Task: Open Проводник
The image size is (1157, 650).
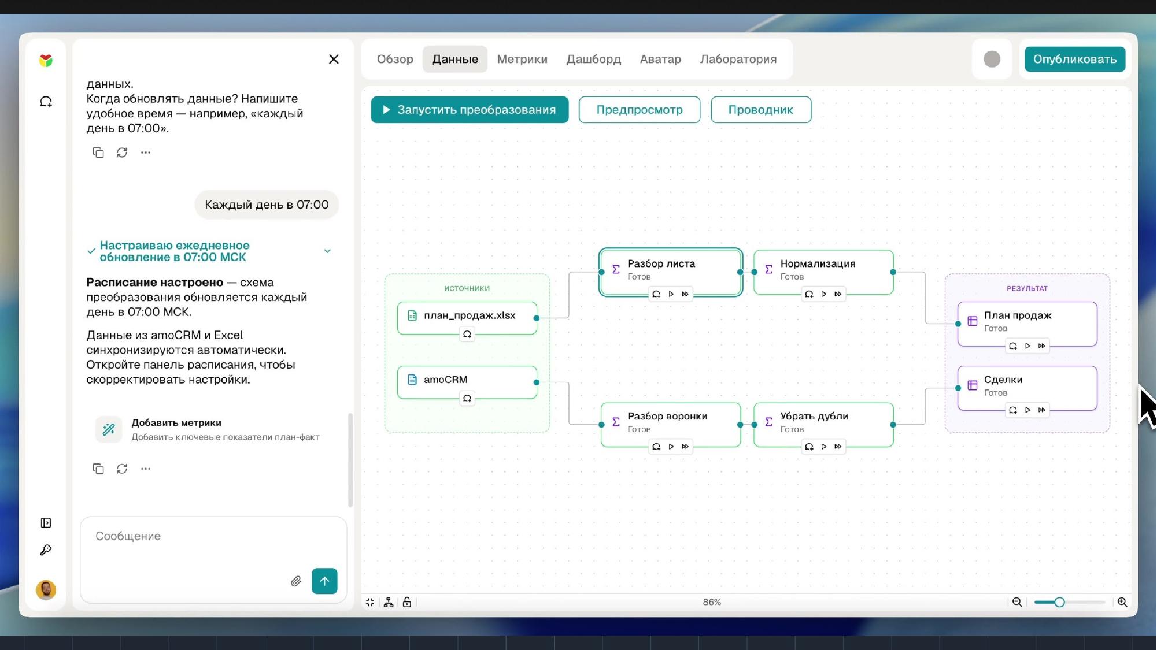Action: (x=760, y=110)
